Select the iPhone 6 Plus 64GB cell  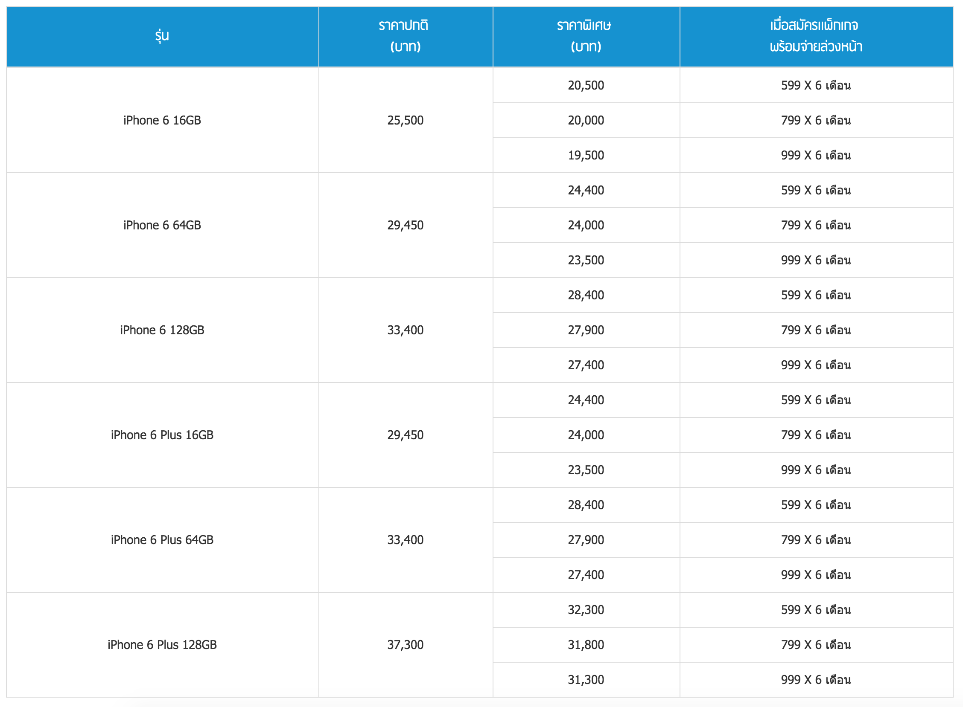pos(162,540)
